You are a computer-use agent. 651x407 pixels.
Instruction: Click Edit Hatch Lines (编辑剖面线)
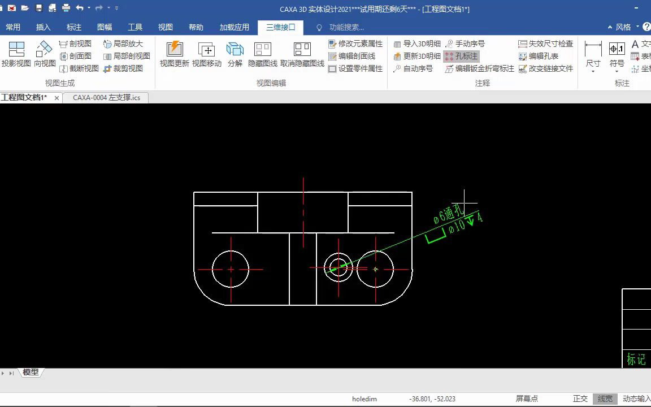(x=351, y=56)
